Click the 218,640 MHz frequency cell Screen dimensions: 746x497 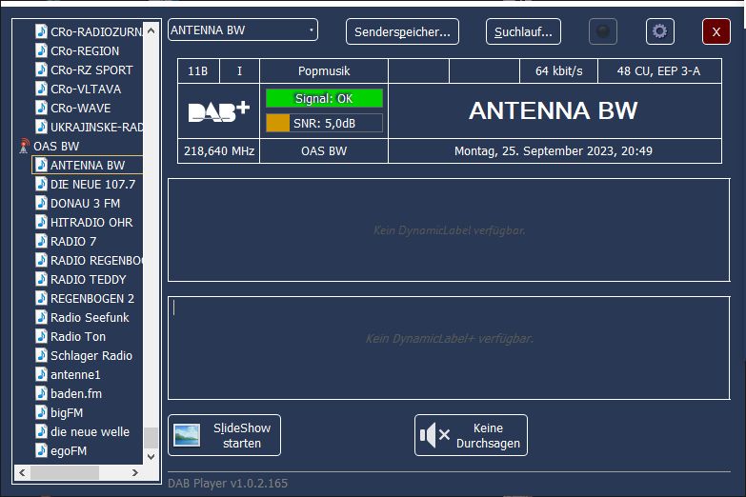(219, 150)
